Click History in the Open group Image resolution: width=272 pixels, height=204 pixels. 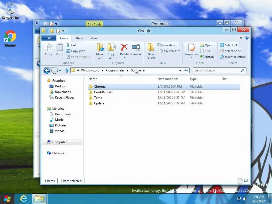[207, 57]
